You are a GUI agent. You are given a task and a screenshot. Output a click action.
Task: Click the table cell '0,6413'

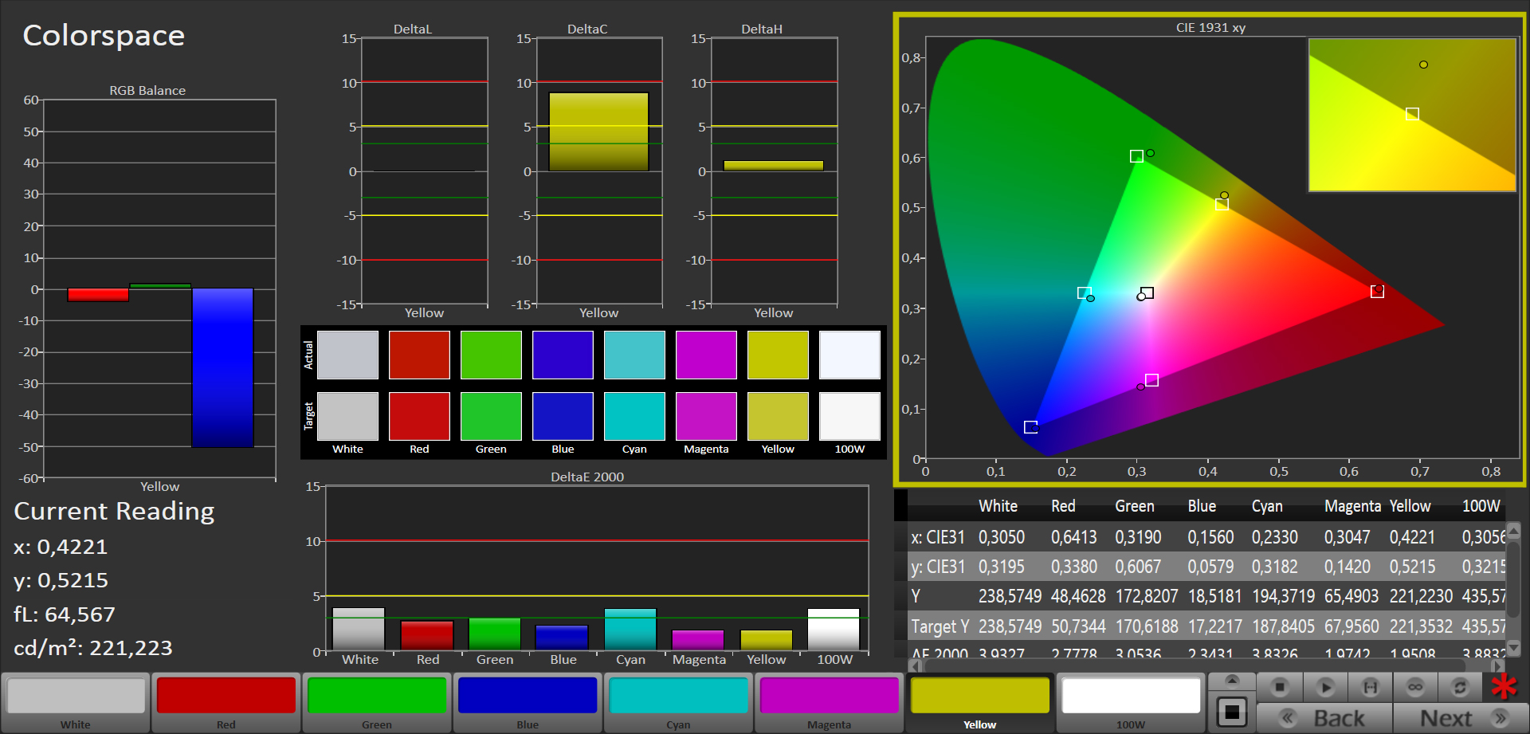1073,537
